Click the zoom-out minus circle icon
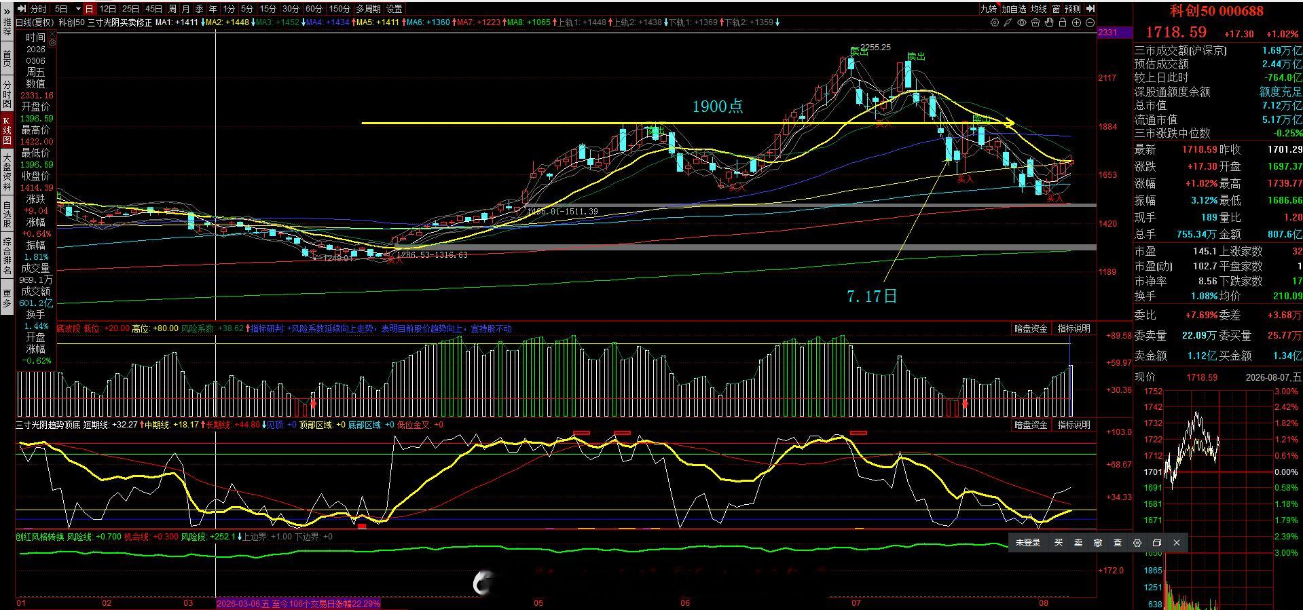 click(x=1090, y=22)
